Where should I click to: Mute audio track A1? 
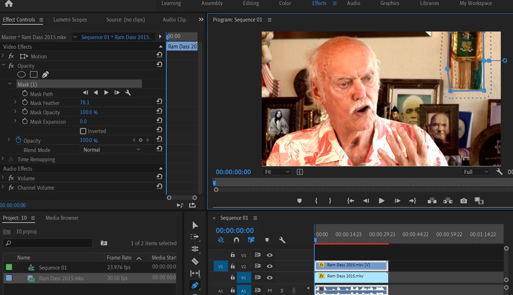click(270, 290)
